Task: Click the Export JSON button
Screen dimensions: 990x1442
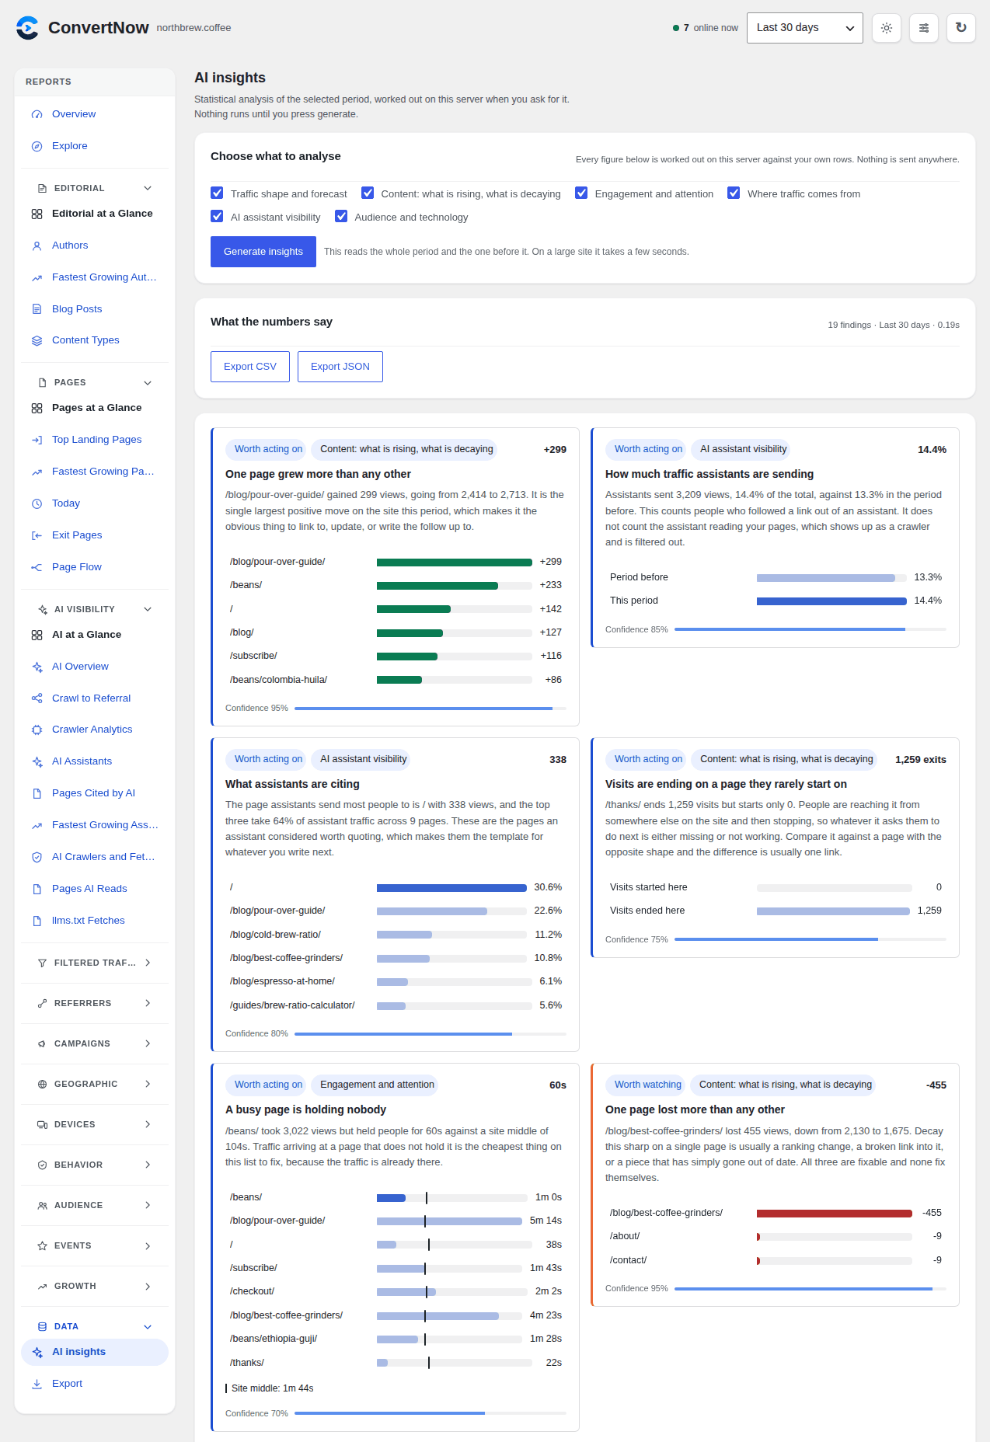Action: (340, 367)
